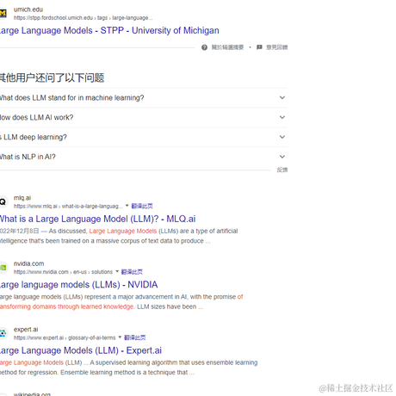Click the mlq.ai site favicon
Screen dimensions: 396x396
tap(3, 201)
